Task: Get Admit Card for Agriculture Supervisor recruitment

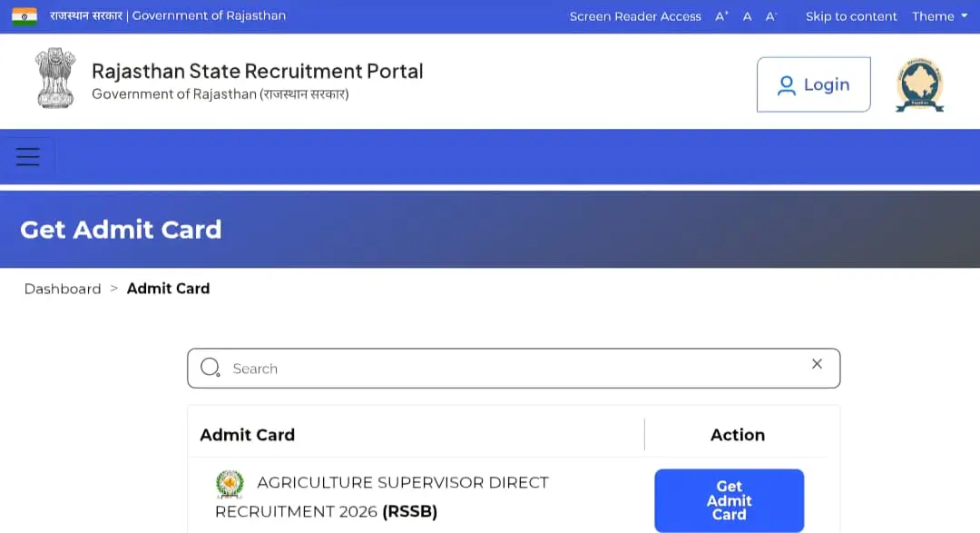Action: [729, 500]
